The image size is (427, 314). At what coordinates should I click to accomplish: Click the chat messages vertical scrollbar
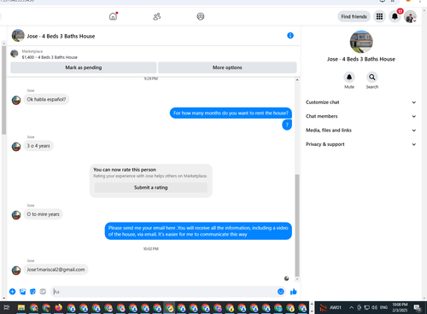[x=297, y=224]
